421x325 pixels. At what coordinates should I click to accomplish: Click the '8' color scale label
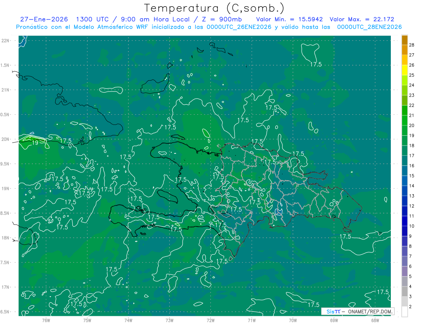(411, 246)
